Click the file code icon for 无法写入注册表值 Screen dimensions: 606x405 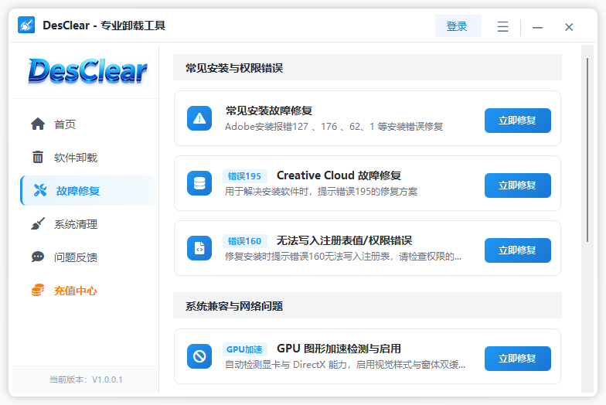199,248
